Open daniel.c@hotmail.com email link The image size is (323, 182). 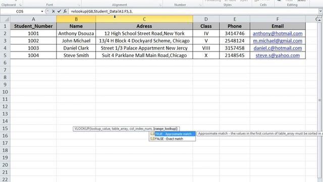278,48
